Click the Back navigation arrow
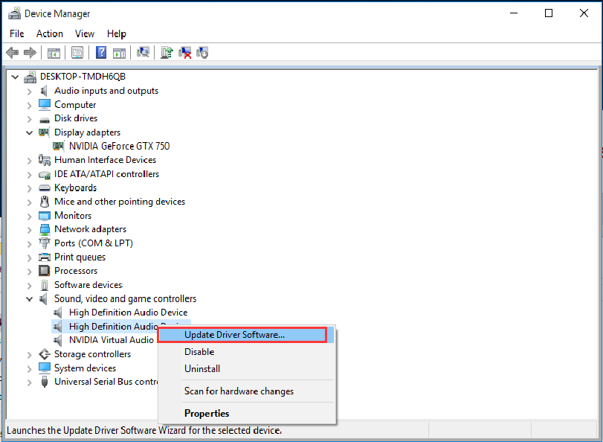Image resolution: width=603 pixels, height=442 pixels. tap(12, 52)
